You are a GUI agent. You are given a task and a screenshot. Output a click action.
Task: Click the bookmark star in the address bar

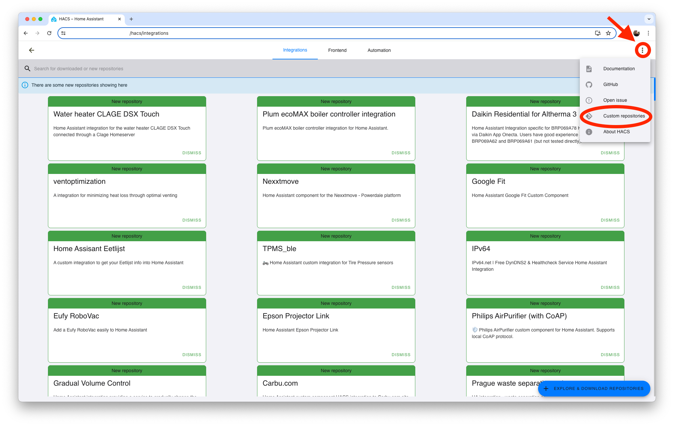tap(608, 33)
